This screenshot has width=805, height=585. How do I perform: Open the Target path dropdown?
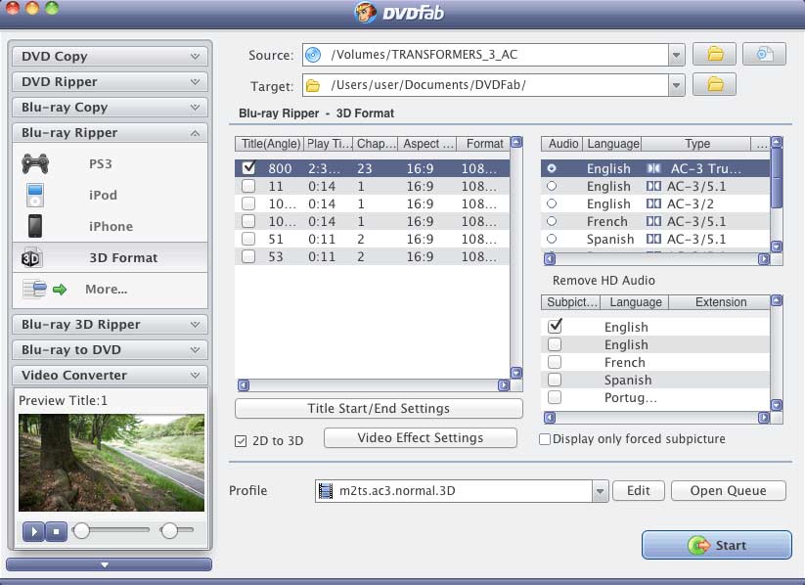tap(676, 85)
